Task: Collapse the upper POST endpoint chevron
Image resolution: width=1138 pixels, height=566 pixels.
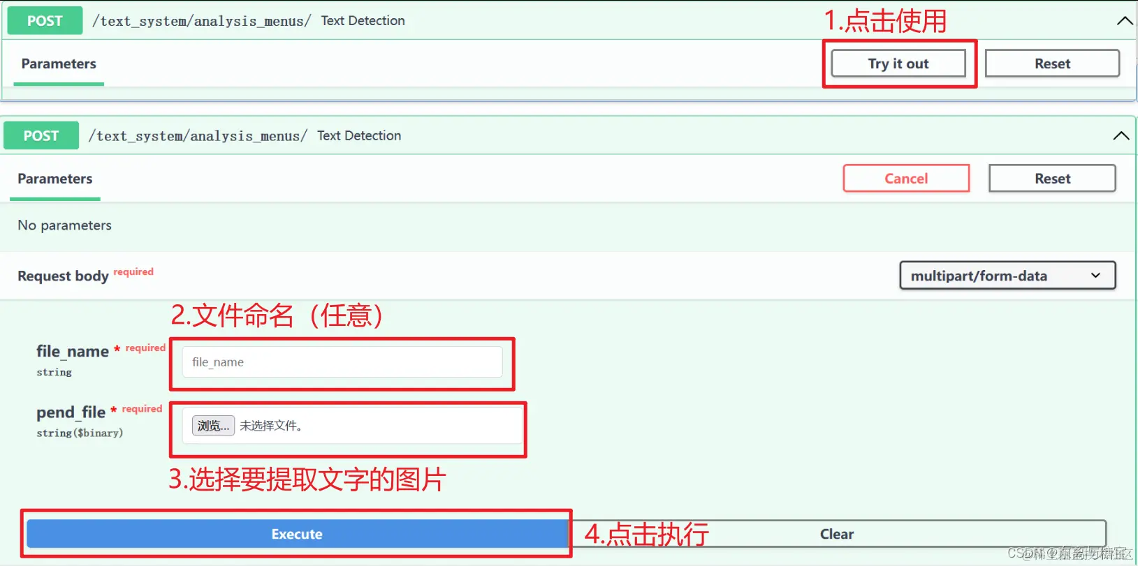Action: (x=1125, y=21)
